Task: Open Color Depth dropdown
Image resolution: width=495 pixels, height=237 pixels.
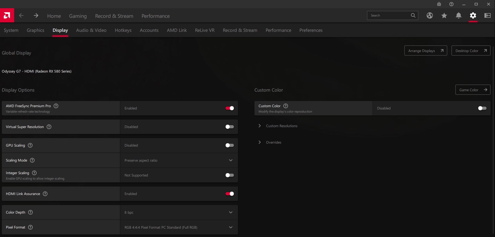Action: [179, 212]
